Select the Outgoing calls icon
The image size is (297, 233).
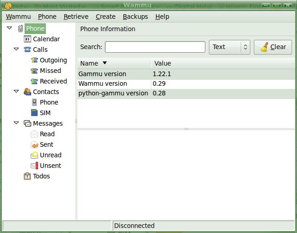(34, 60)
